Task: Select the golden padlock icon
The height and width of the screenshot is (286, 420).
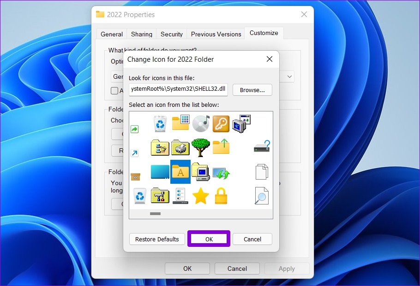Action: tap(221, 196)
